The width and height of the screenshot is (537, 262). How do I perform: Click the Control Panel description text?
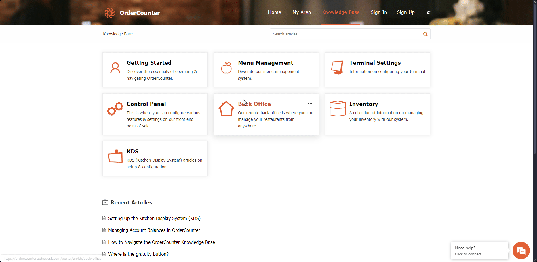click(163, 119)
